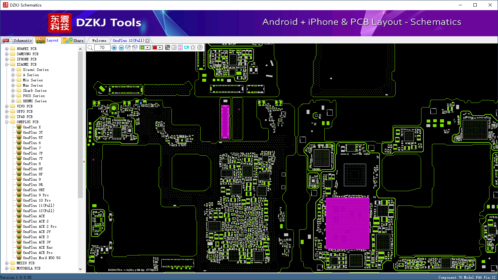Viewport: 498px width, 280px height.
Task: Select the Shark Series folder label
Action: pyautogui.click(x=35, y=91)
